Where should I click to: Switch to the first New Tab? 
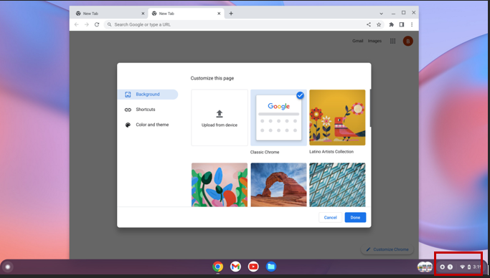tap(109, 14)
